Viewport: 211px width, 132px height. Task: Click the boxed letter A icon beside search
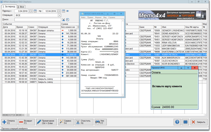tap(68, 20)
